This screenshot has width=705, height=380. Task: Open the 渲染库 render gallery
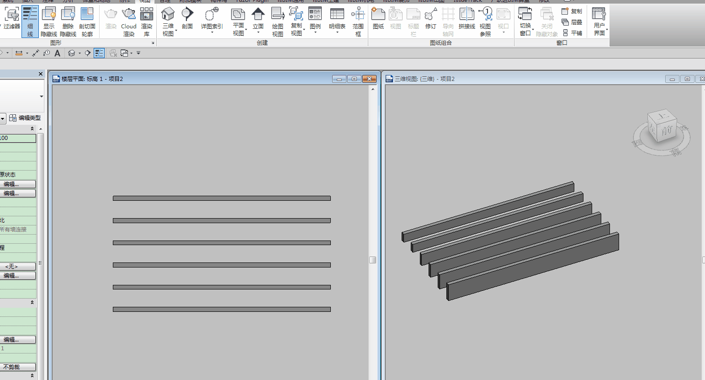[x=147, y=21]
